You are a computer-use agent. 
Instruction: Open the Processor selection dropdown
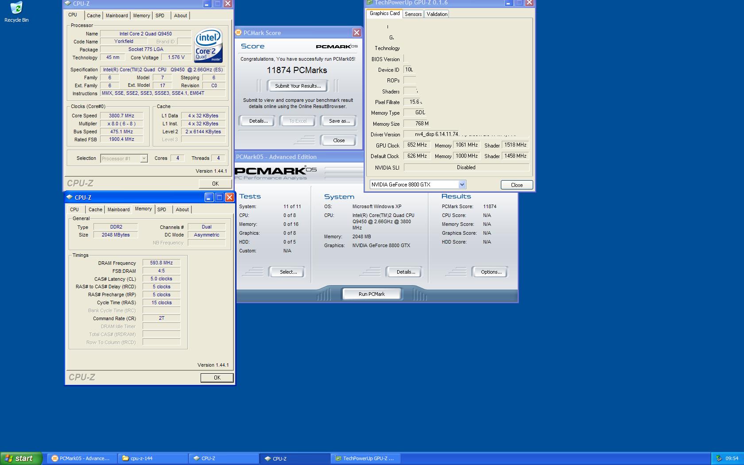pos(143,158)
